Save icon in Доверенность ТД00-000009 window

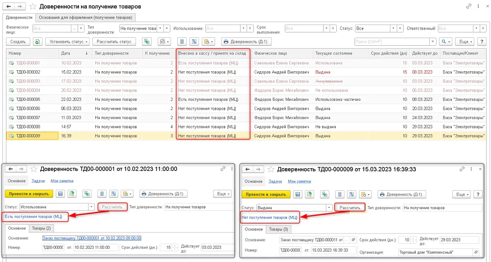(x=298, y=195)
